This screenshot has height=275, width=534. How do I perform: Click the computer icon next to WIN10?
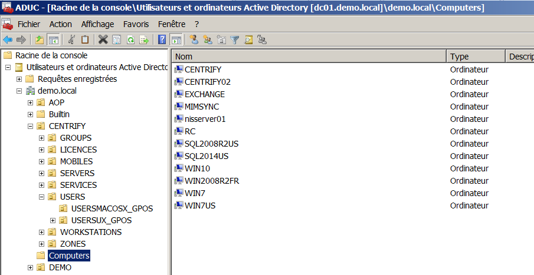coord(179,168)
